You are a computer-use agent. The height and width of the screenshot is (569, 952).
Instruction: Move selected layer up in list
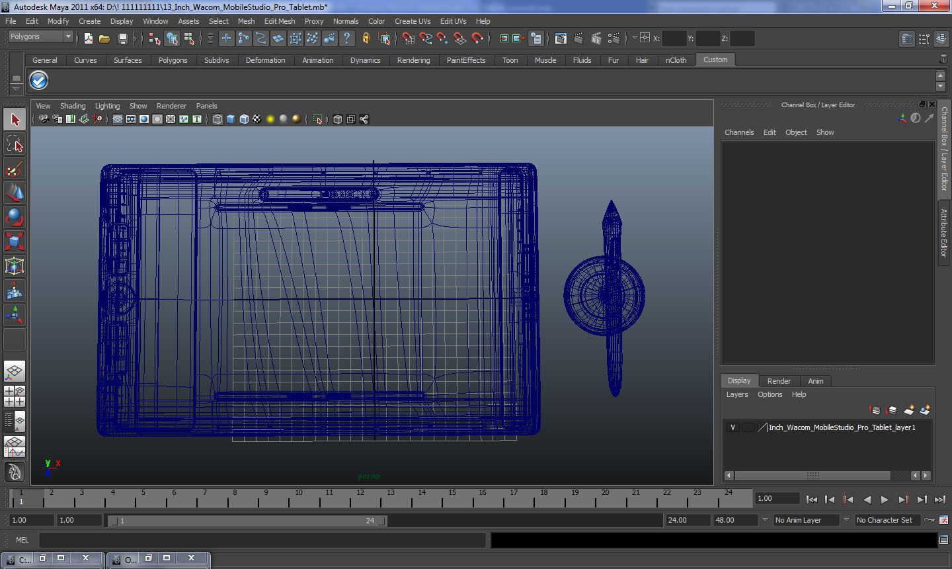tap(875, 410)
